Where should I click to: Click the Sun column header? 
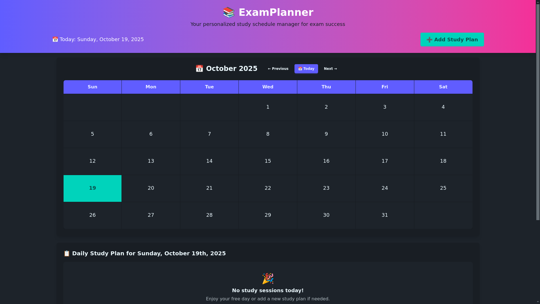coord(93,87)
